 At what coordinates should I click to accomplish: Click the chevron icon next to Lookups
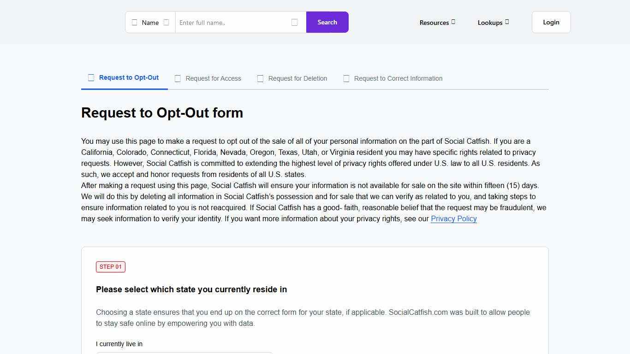coord(507,22)
